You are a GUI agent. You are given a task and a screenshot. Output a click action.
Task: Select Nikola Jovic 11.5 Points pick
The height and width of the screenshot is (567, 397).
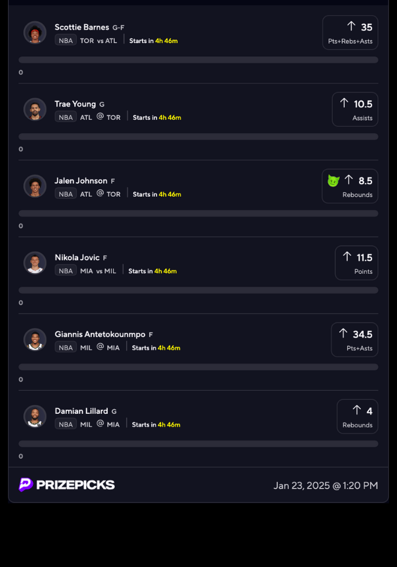tap(356, 263)
